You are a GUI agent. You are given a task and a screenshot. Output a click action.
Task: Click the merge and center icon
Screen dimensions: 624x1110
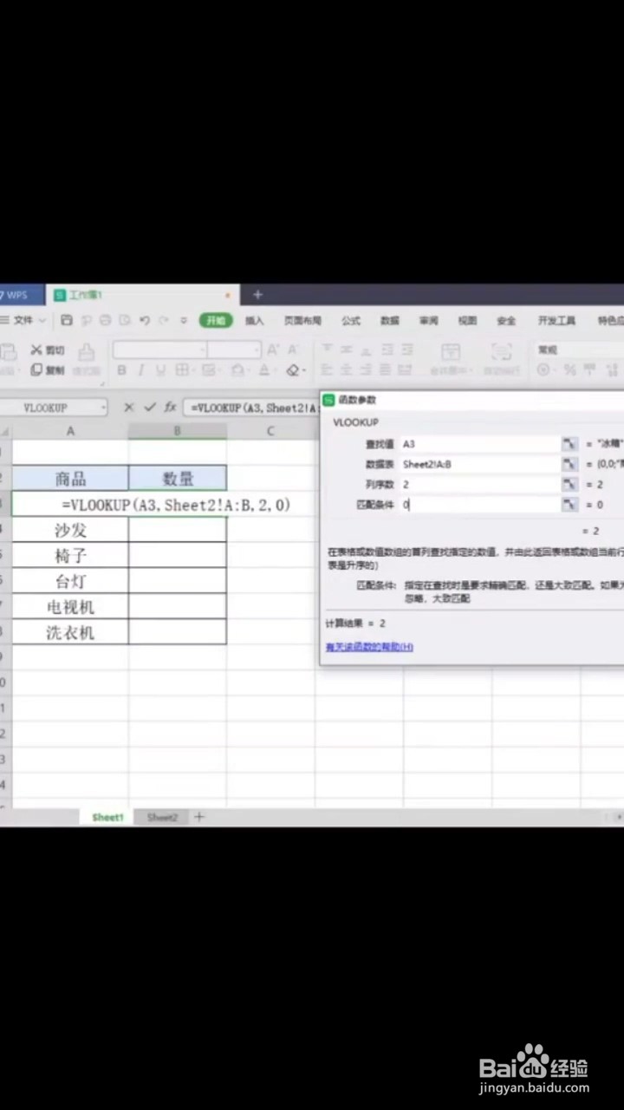pos(450,351)
